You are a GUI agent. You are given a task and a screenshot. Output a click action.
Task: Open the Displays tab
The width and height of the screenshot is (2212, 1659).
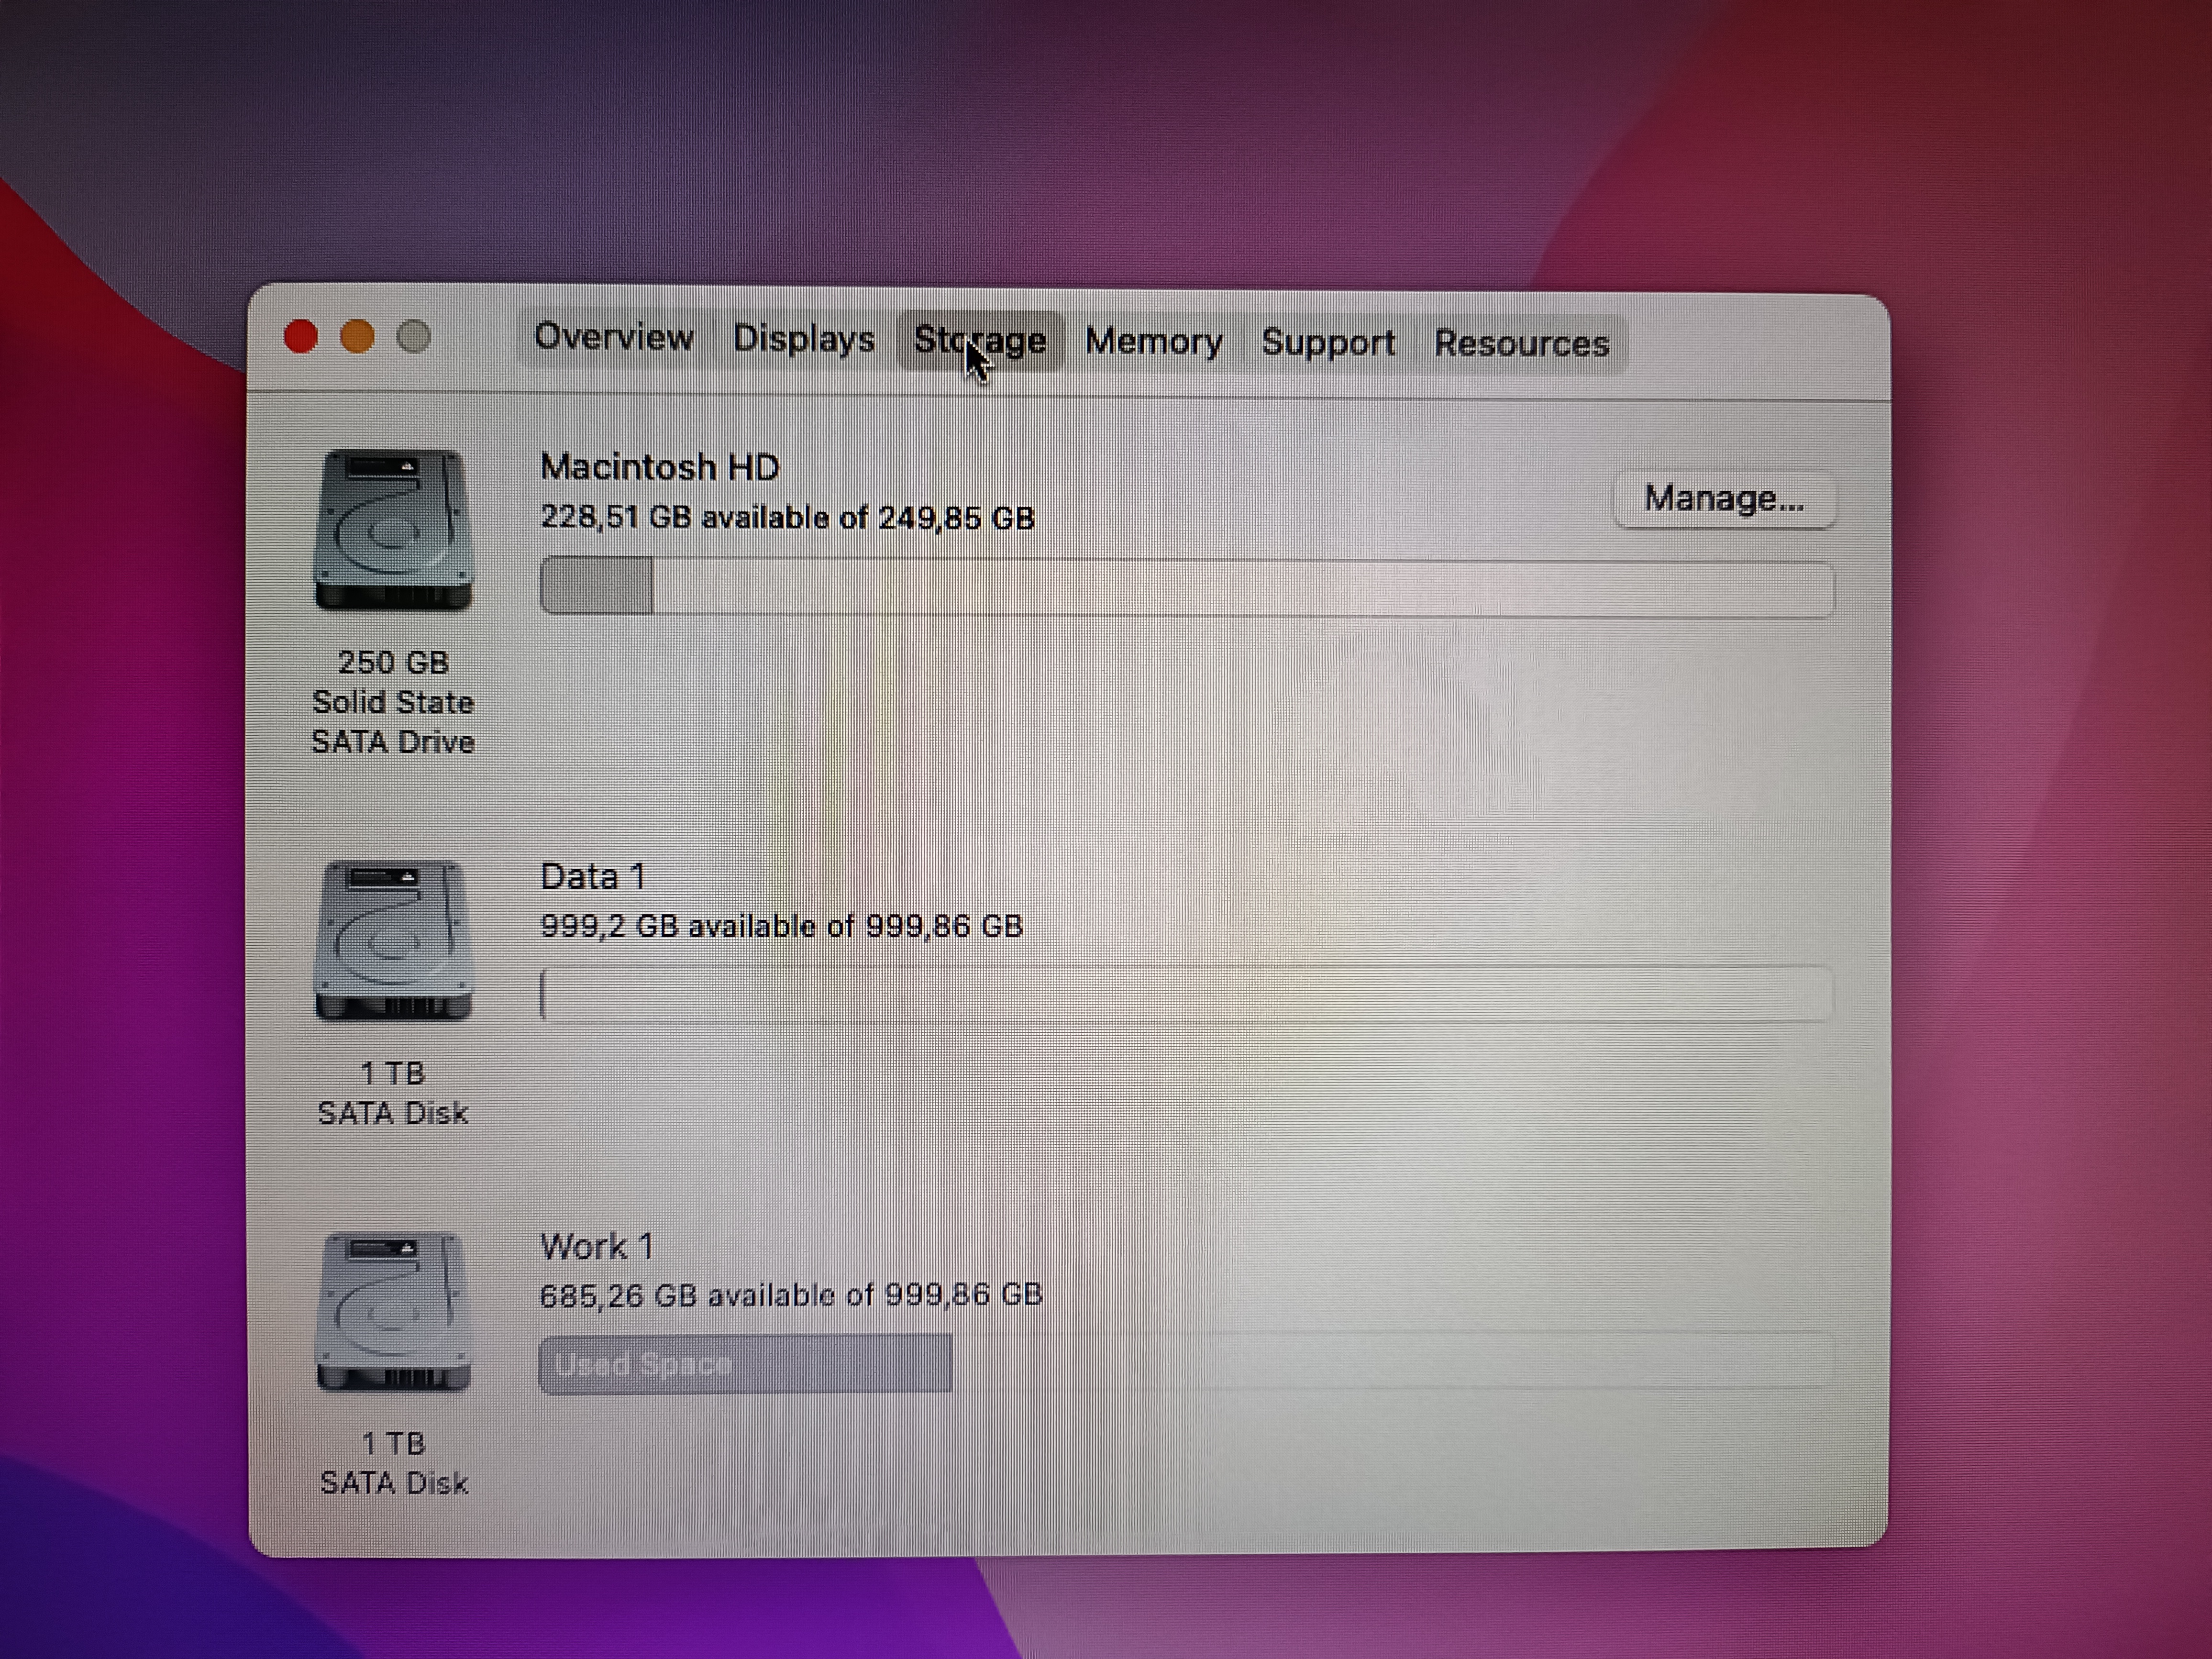[803, 339]
